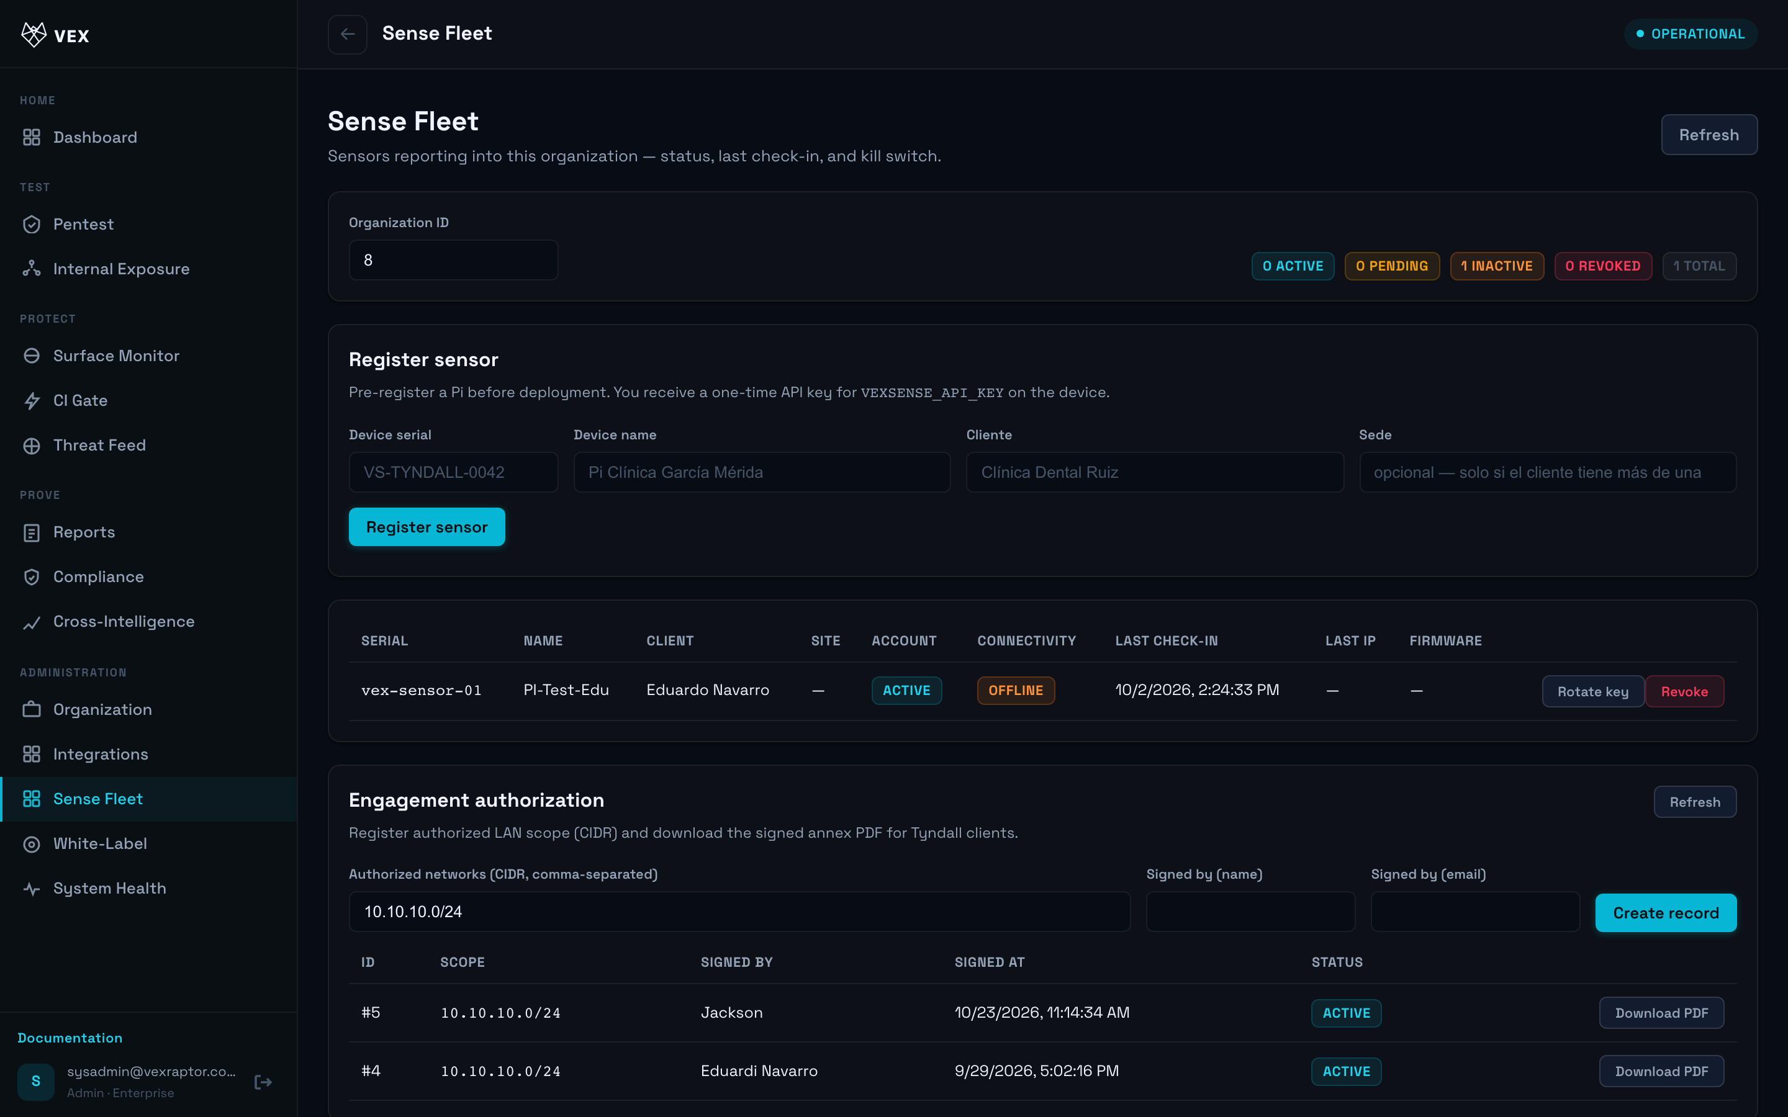Click the sysadmin user avatar
This screenshot has width=1788, height=1117.
[35, 1082]
